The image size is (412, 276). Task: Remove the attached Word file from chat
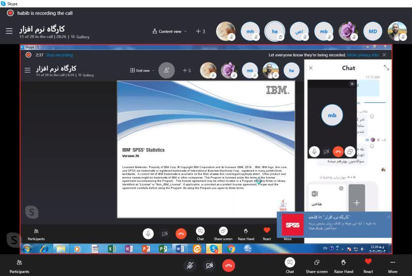tap(341, 188)
